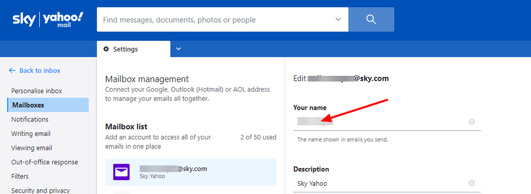This screenshot has width=531, height=194.
Task: Open Personalise inbox settings
Action: click(37, 91)
